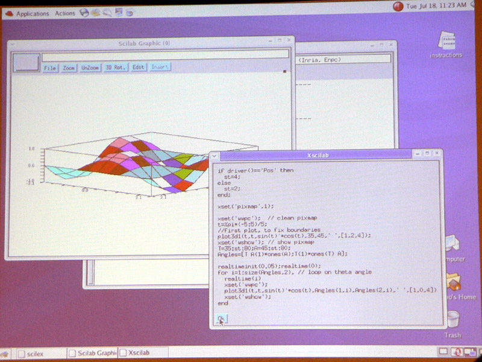Click the red alert notification icon
This screenshot has width=482, height=362.
[398, 7]
